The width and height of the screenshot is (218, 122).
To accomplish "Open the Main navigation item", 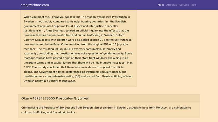I will [161, 5].
